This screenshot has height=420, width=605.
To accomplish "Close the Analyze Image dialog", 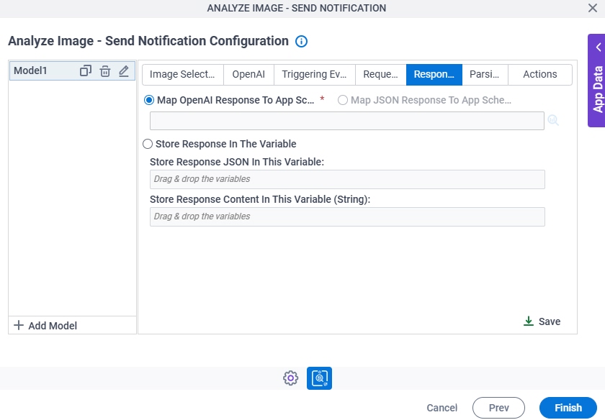I will tap(593, 8).
